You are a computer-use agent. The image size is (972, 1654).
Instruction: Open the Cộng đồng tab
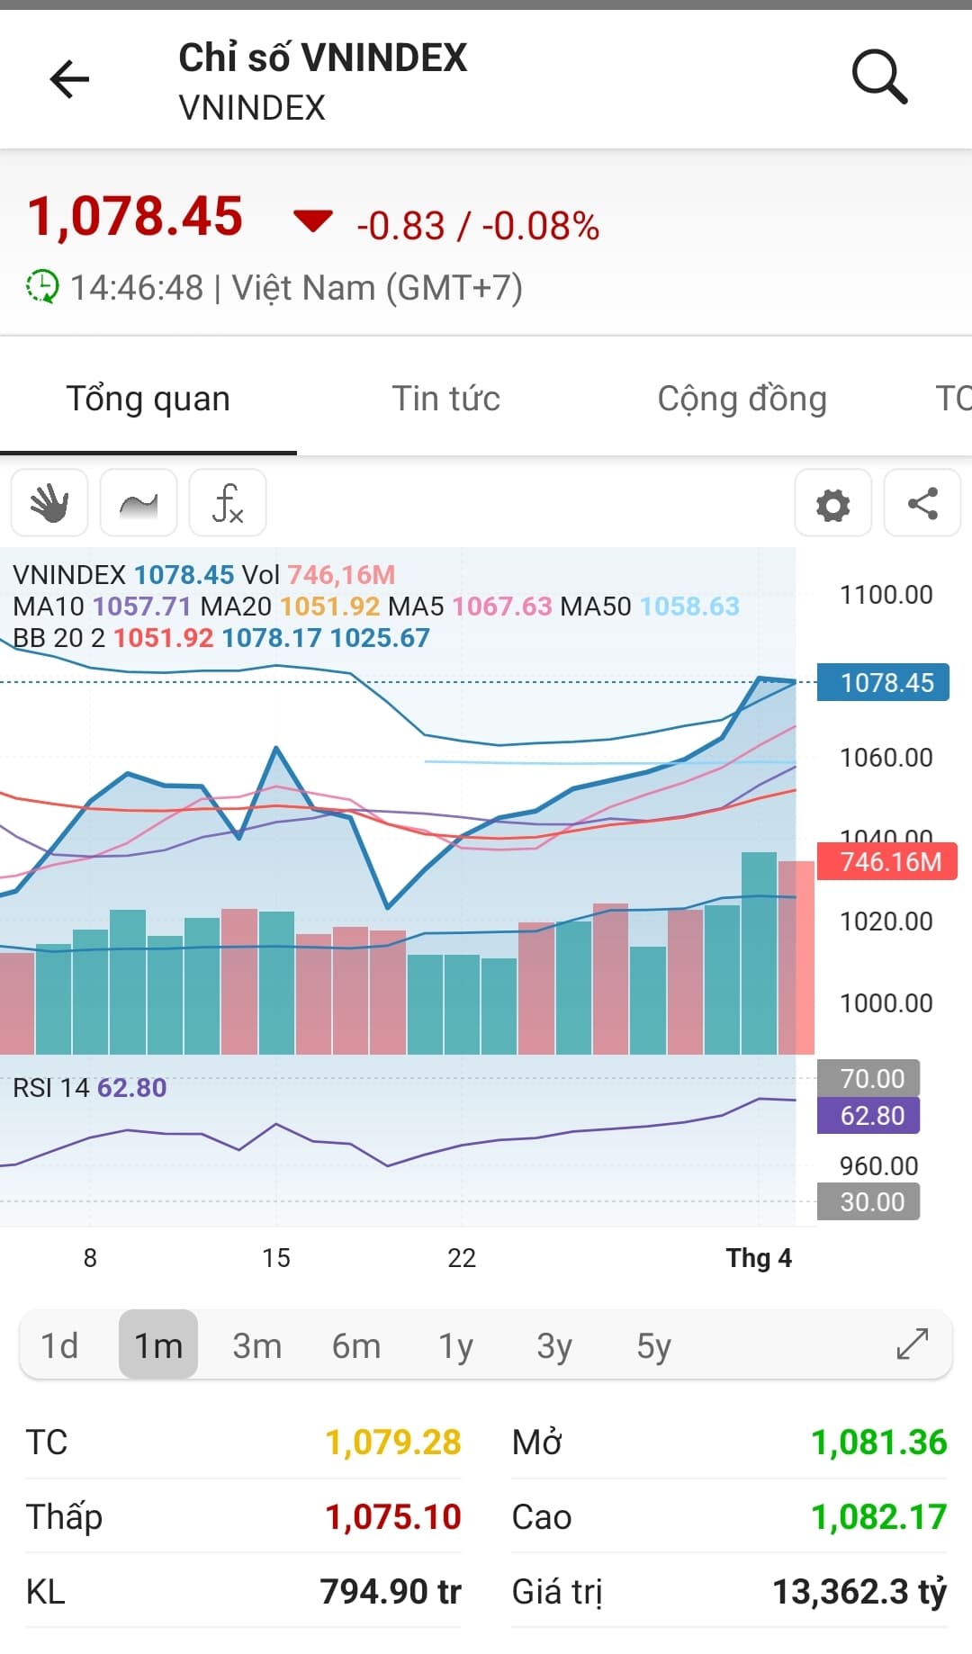click(x=742, y=399)
